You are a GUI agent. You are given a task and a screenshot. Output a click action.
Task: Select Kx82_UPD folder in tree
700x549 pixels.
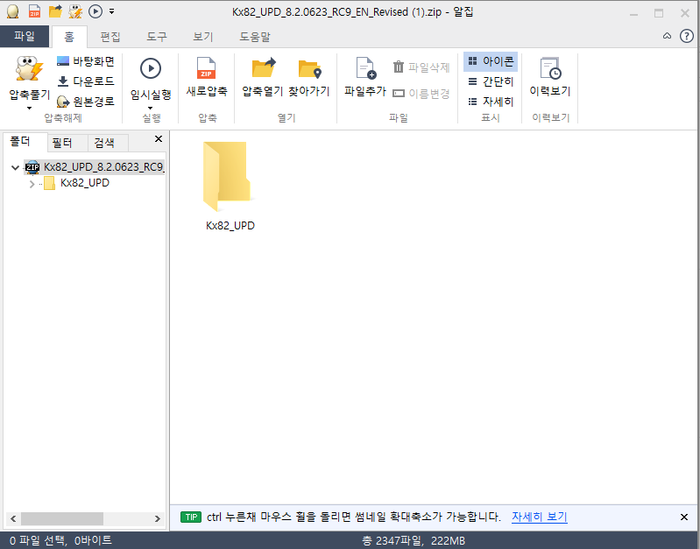pos(76,183)
